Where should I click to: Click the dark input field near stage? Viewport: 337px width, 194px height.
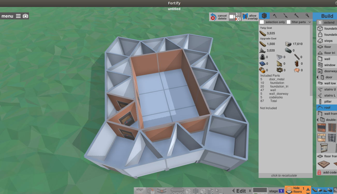[x=260, y=190]
